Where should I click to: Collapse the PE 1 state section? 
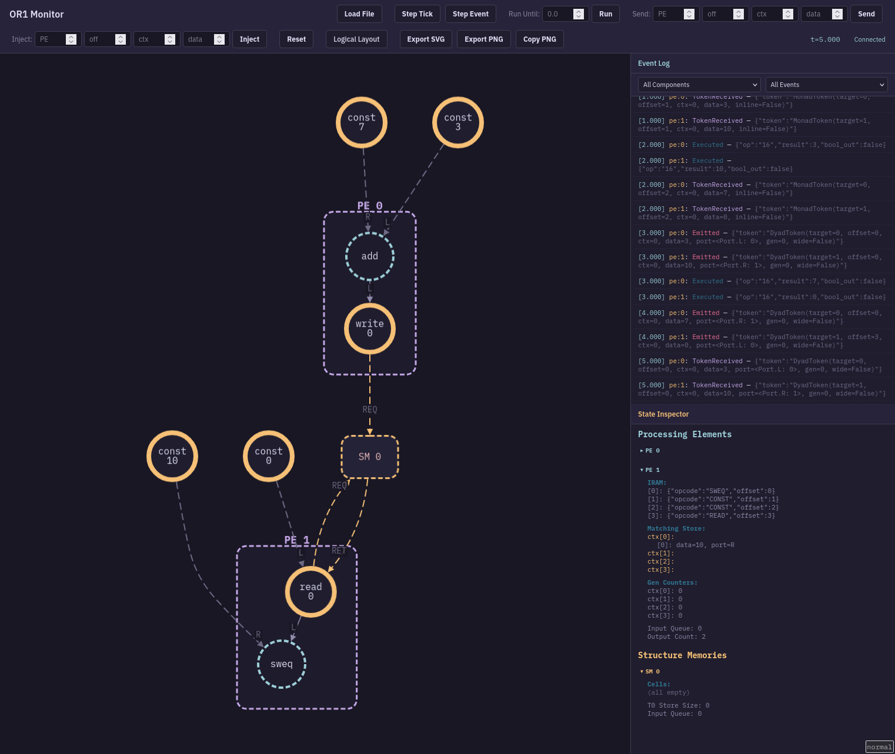point(650,470)
